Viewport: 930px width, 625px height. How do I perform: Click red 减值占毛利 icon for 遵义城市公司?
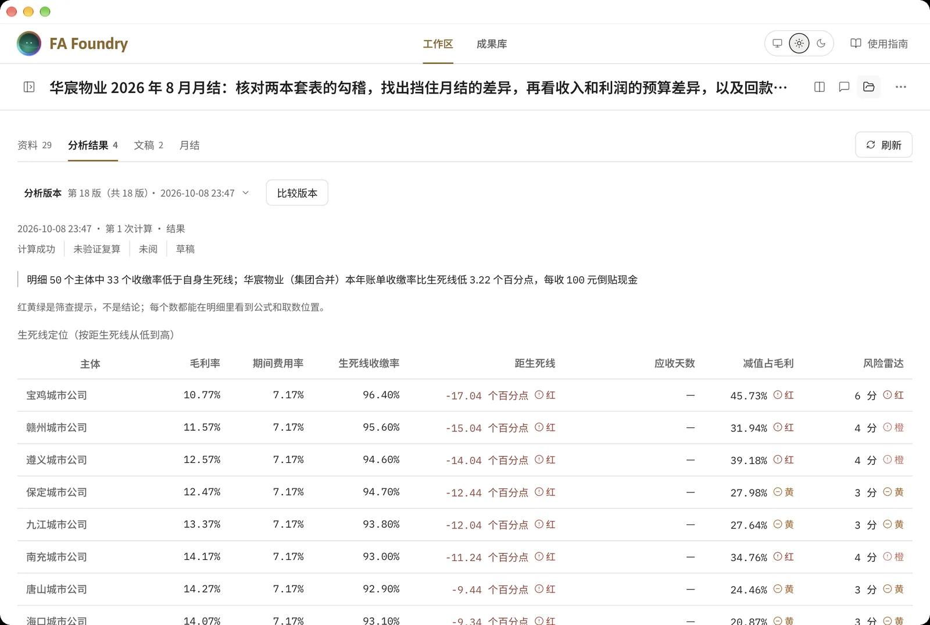coord(778,459)
